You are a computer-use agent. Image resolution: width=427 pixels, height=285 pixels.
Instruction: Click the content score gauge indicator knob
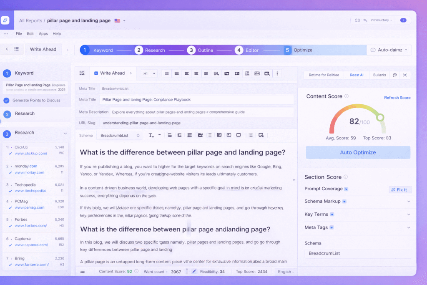pos(380,118)
